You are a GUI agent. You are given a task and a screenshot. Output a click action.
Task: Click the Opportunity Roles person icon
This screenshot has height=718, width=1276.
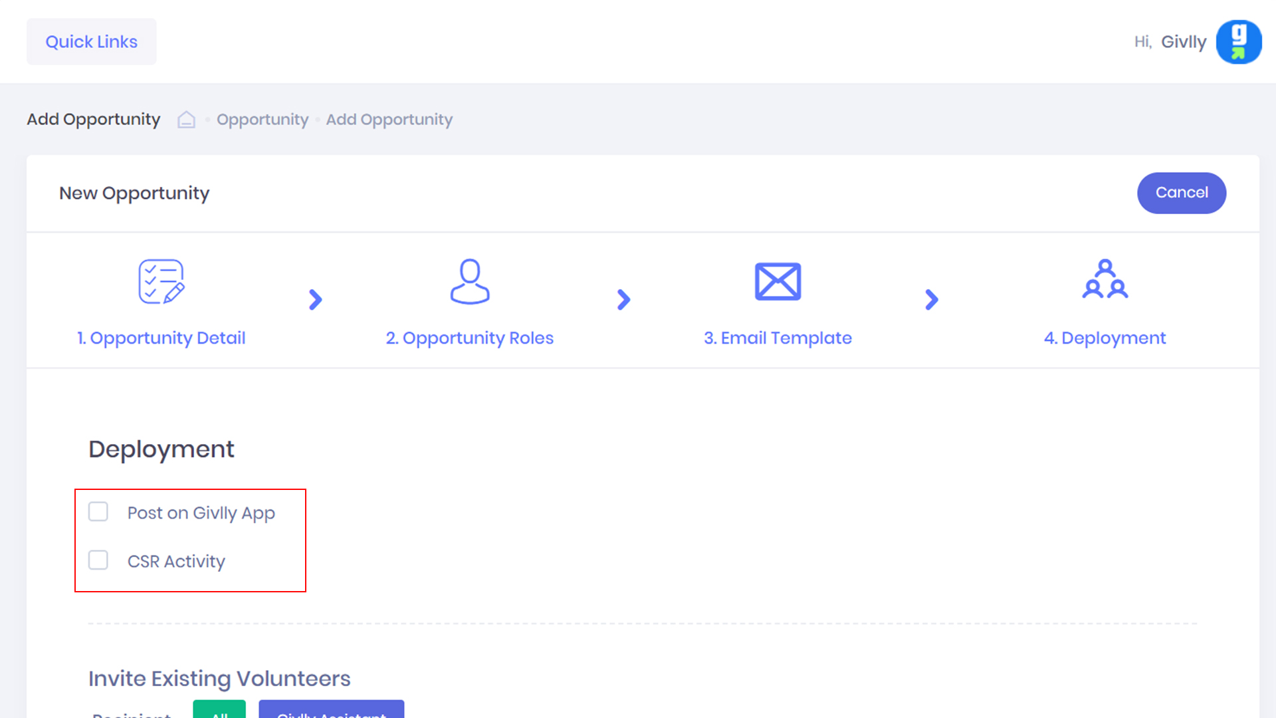point(470,282)
